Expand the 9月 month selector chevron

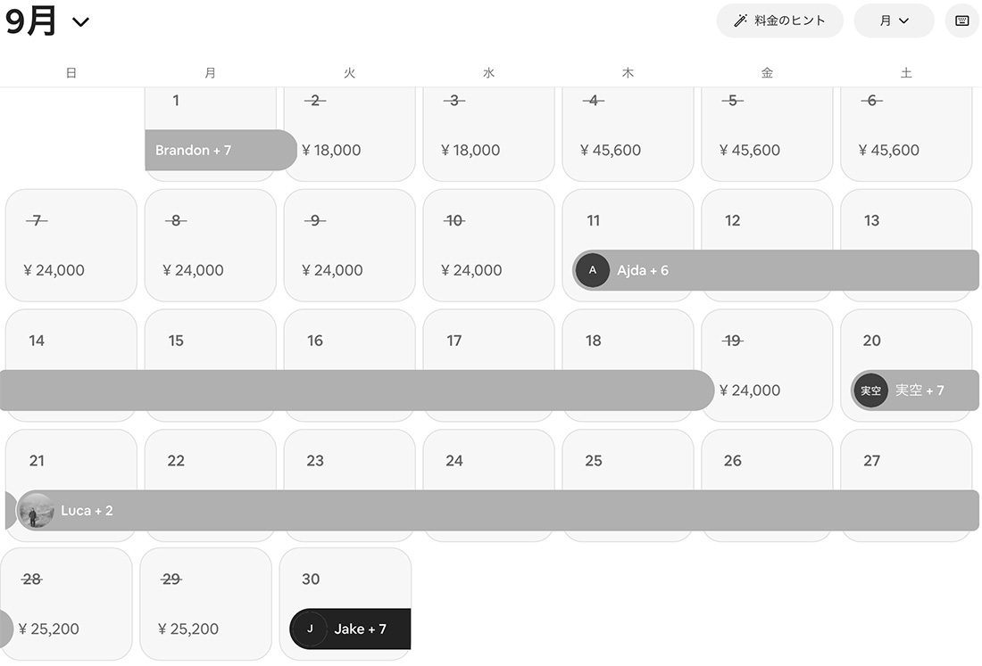pos(81,22)
